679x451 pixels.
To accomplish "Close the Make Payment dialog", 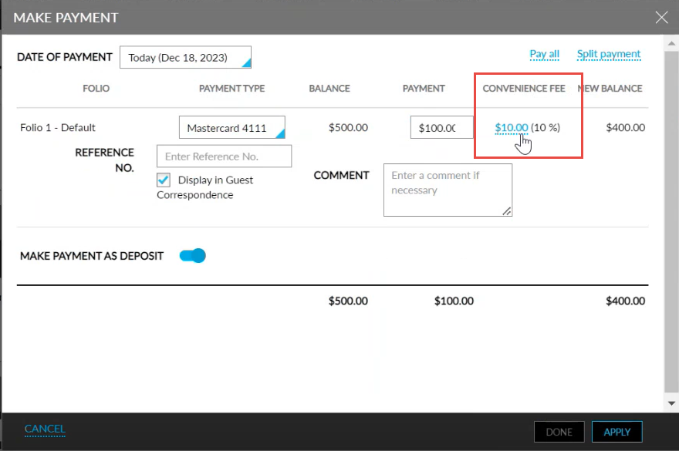I will point(661,17).
